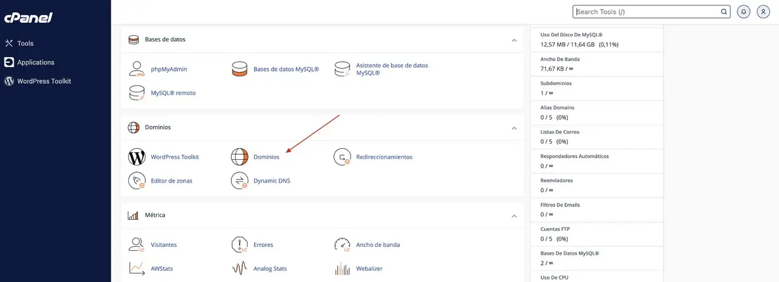Click the AWStats chart icon
The image size is (779, 282).
point(137,268)
